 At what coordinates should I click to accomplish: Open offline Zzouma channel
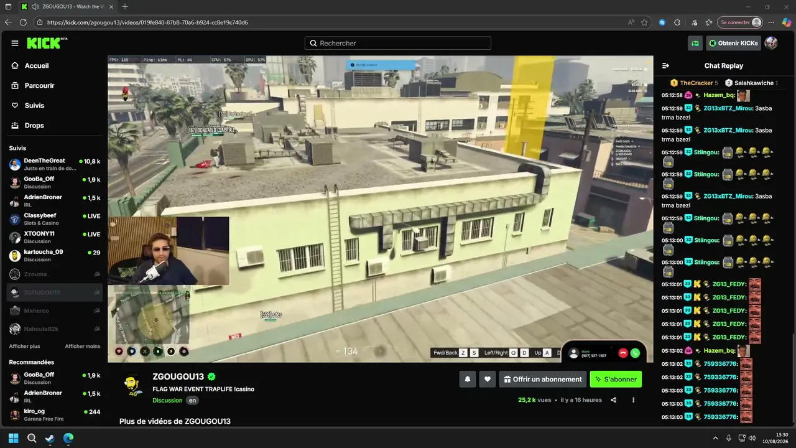[54, 274]
